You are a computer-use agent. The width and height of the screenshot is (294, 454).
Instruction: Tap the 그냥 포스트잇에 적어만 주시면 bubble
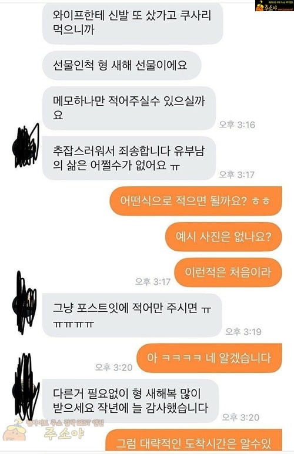tap(132, 315)
